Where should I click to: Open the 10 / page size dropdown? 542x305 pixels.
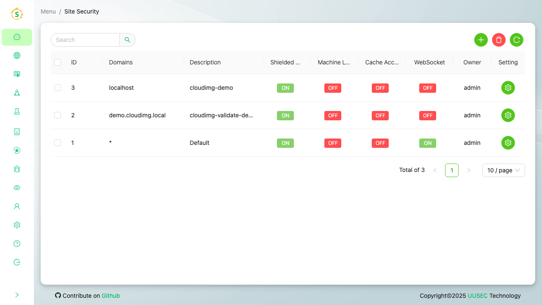point(503,170)
